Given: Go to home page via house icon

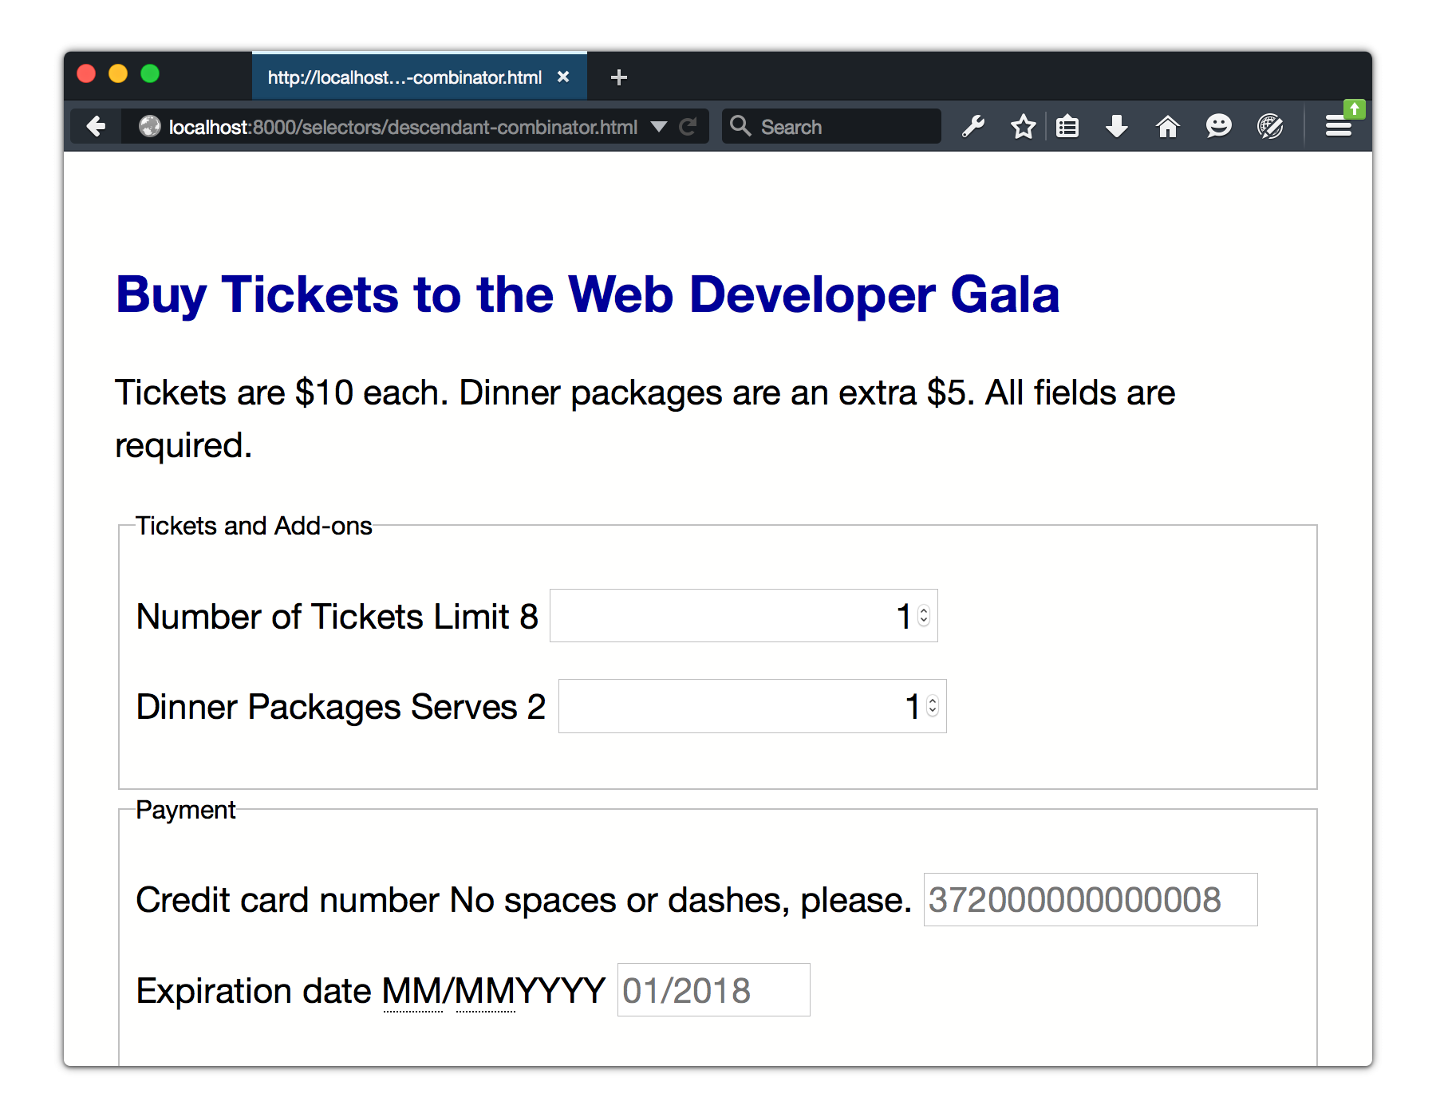Looking at the screenshot, I should 1167,126.
